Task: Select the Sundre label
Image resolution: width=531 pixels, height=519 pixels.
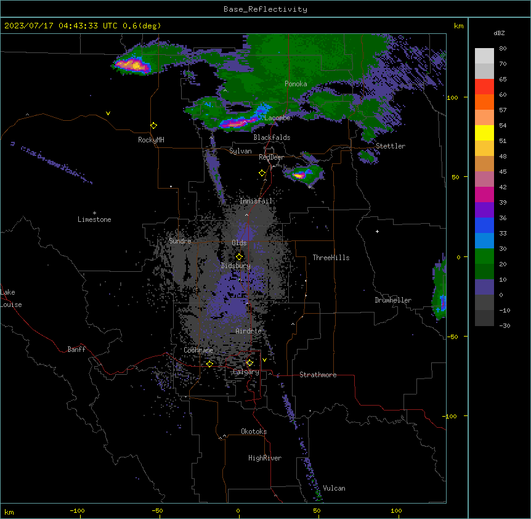Action: [x=180, y=241]
